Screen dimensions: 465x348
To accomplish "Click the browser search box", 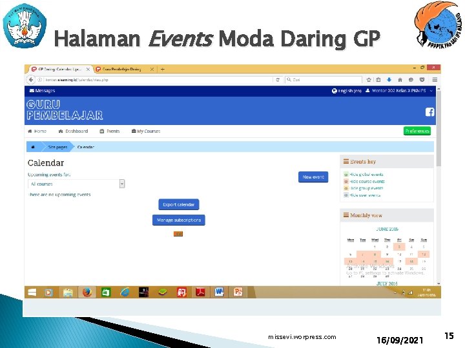I will click(x=324, y=80).
